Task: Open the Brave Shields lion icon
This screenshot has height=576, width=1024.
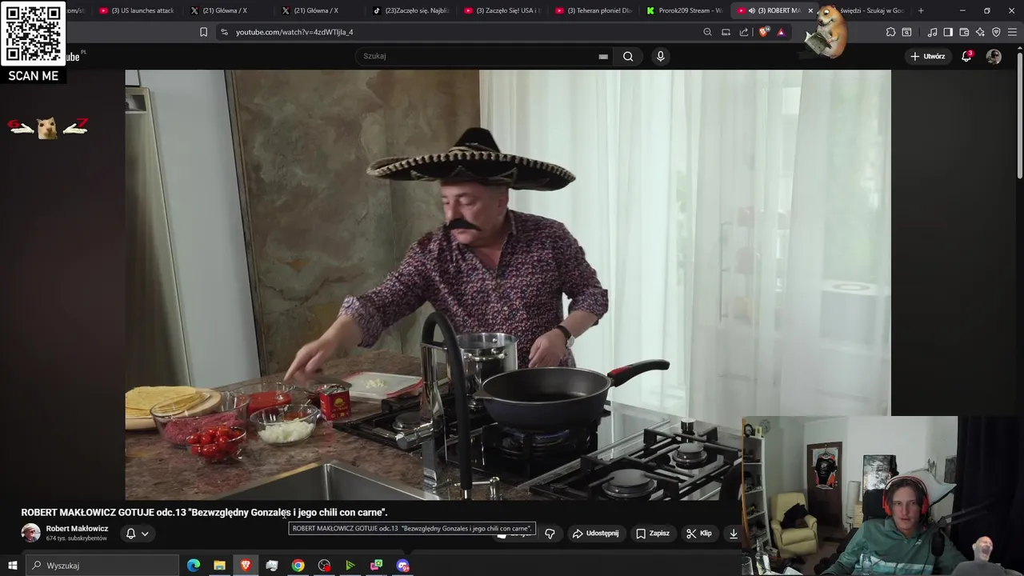Action: (x=763, y=32)
